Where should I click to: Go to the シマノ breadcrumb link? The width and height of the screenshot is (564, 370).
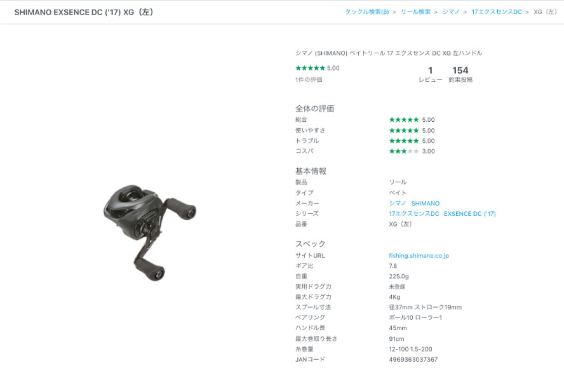[x=451, y=12]
